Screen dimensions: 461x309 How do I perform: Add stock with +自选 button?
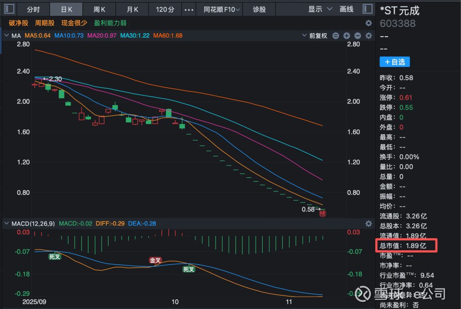394,62
